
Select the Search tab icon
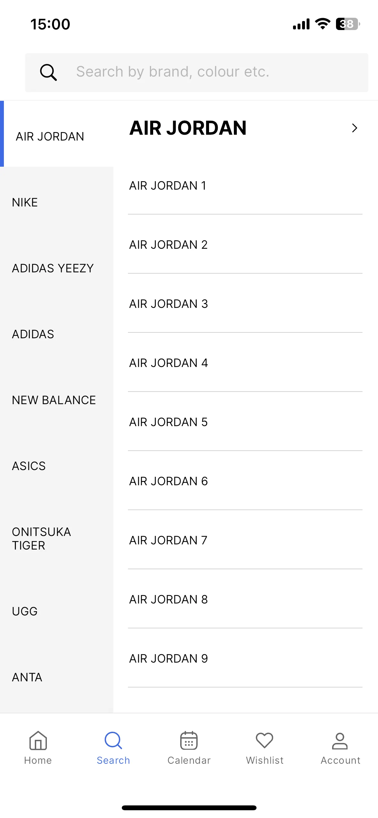[113, 740]
